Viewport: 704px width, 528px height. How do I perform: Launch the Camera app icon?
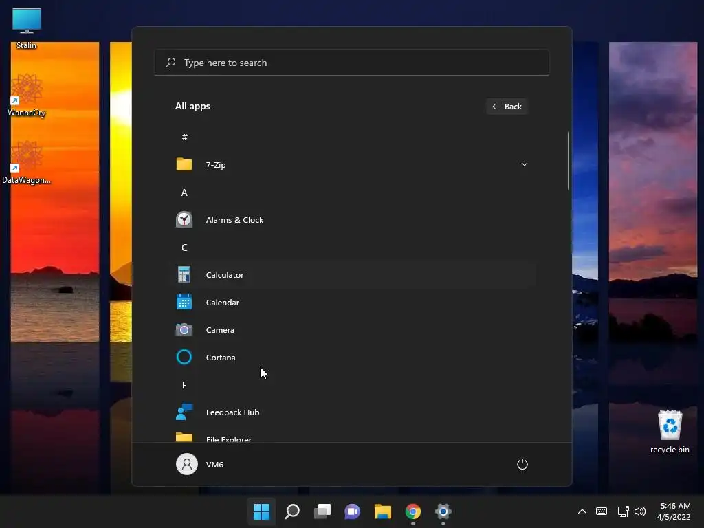[184, 329]
